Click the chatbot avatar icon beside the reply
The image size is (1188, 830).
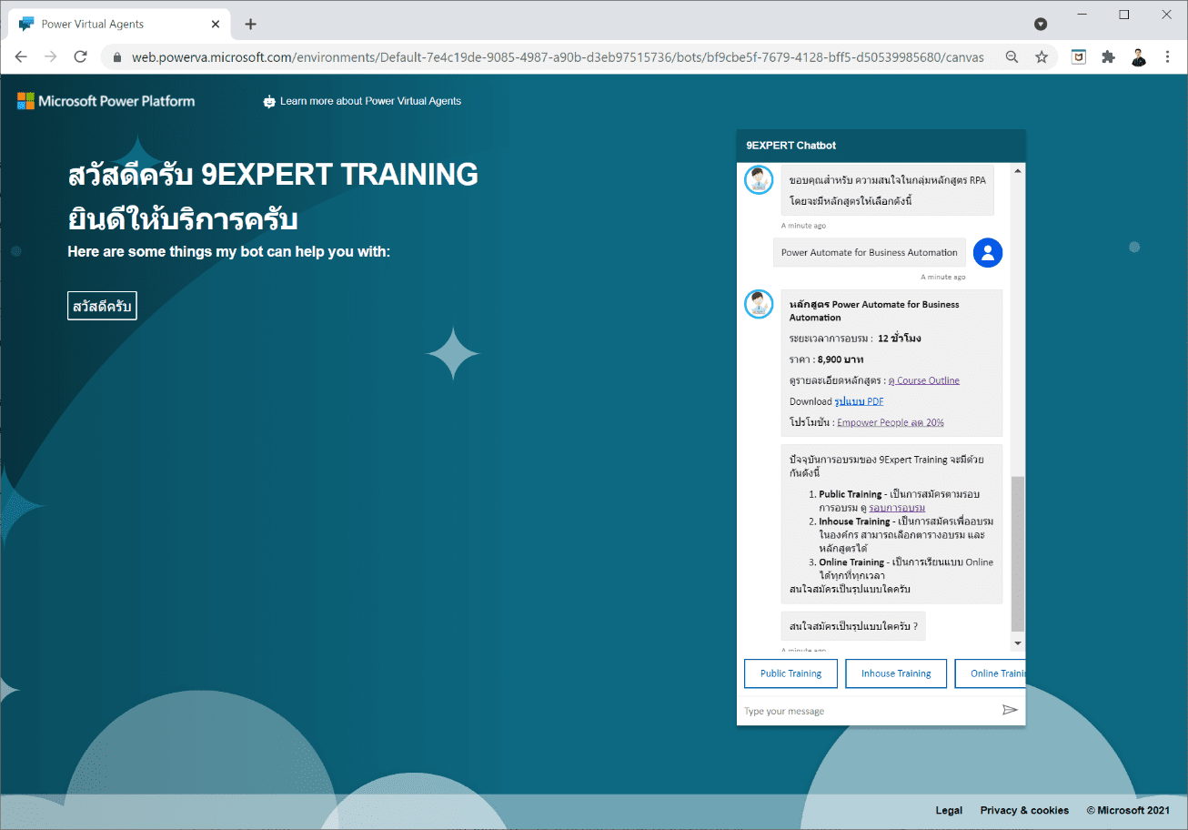coord(759,305)
